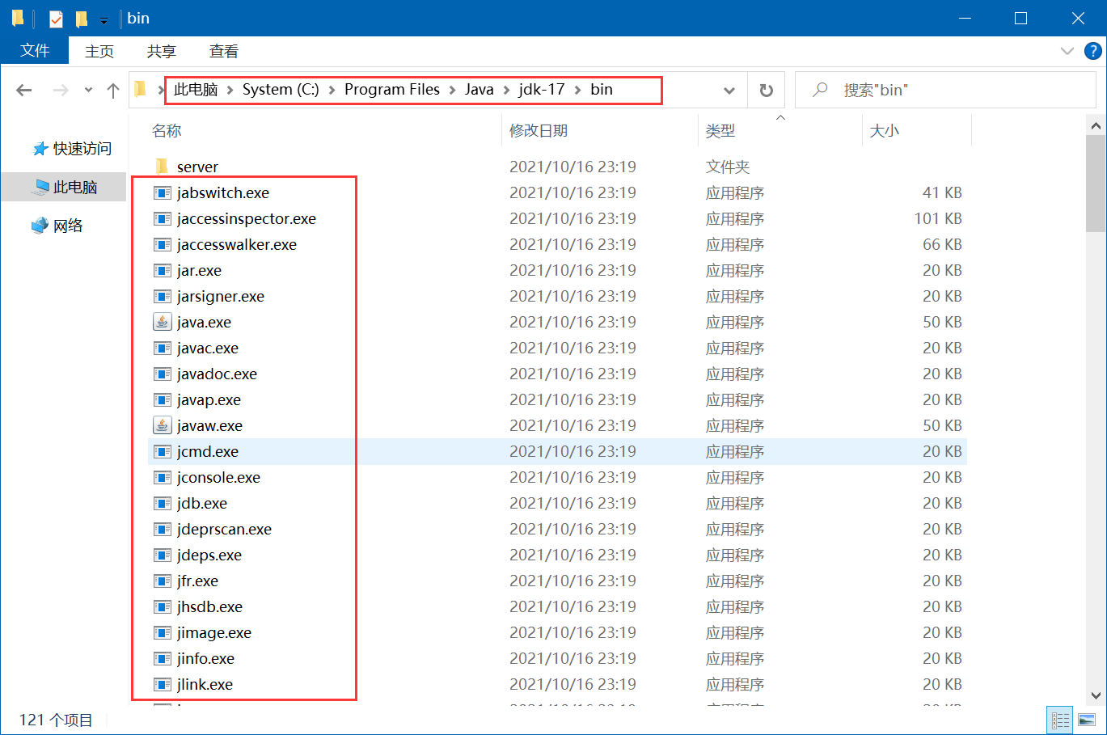Viewport: 1107px width, 735px height.
Task: Click the search "bin" input field
Action: pos(945,90)
